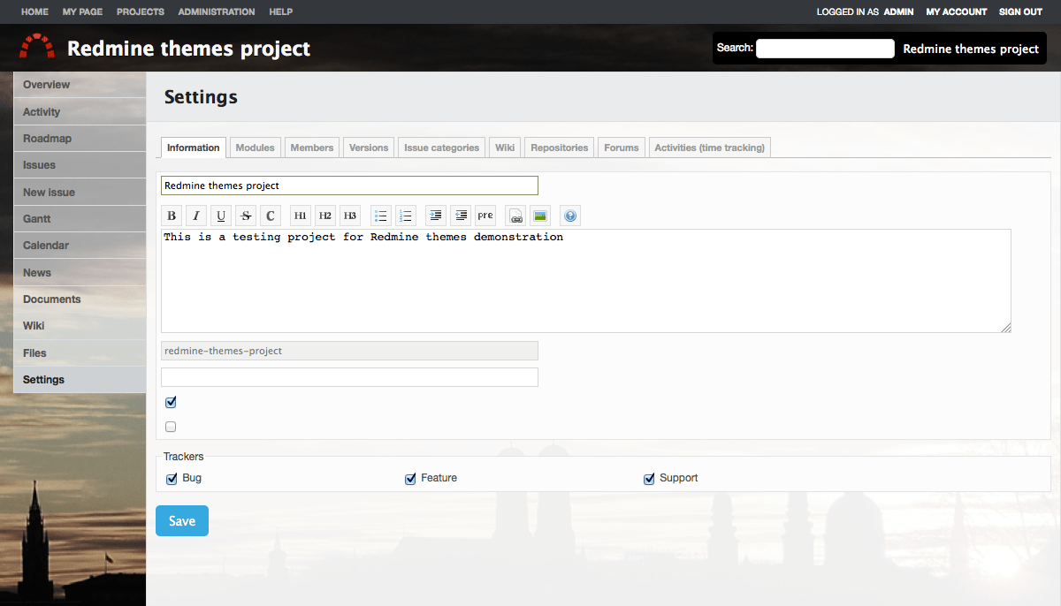Select the Information tab
1061x606 pixels.
194,148
